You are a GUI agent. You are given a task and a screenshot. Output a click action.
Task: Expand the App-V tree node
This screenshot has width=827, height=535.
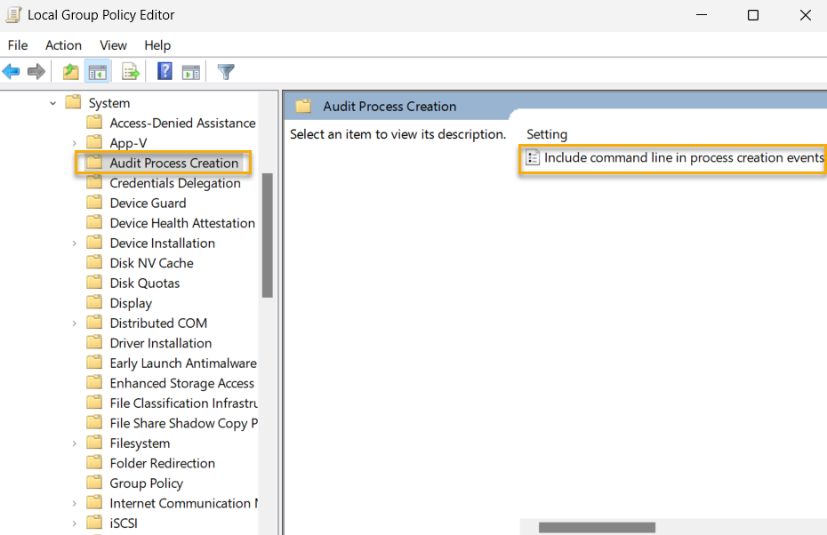[x=75, y=142]
